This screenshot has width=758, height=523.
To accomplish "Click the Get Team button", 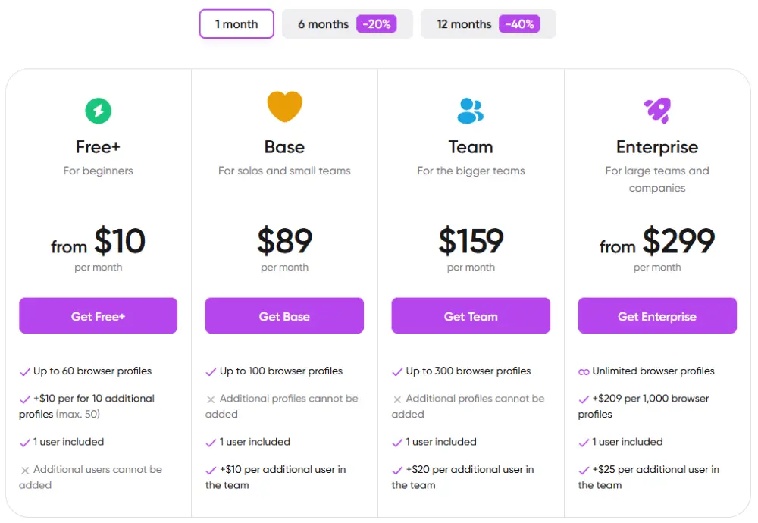I will (471, 315).
